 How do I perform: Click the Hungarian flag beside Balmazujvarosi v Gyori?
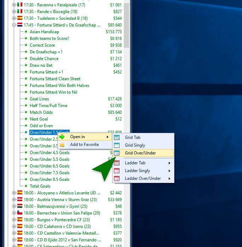tap(20, 206)
